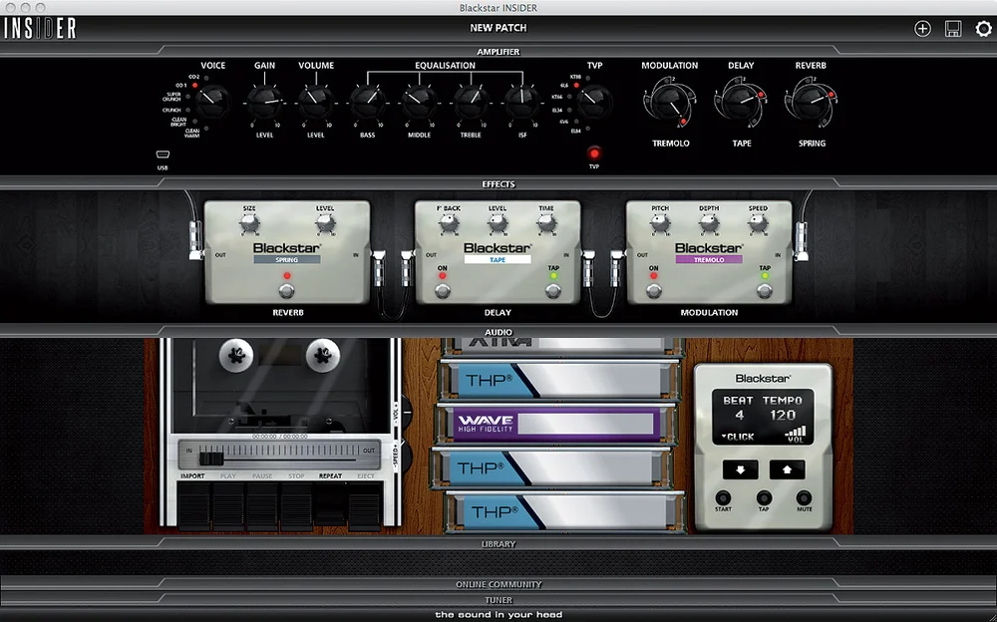
Task: Click the add new patch plus icon
Action: pyautogui.click(x=922, y=29)
